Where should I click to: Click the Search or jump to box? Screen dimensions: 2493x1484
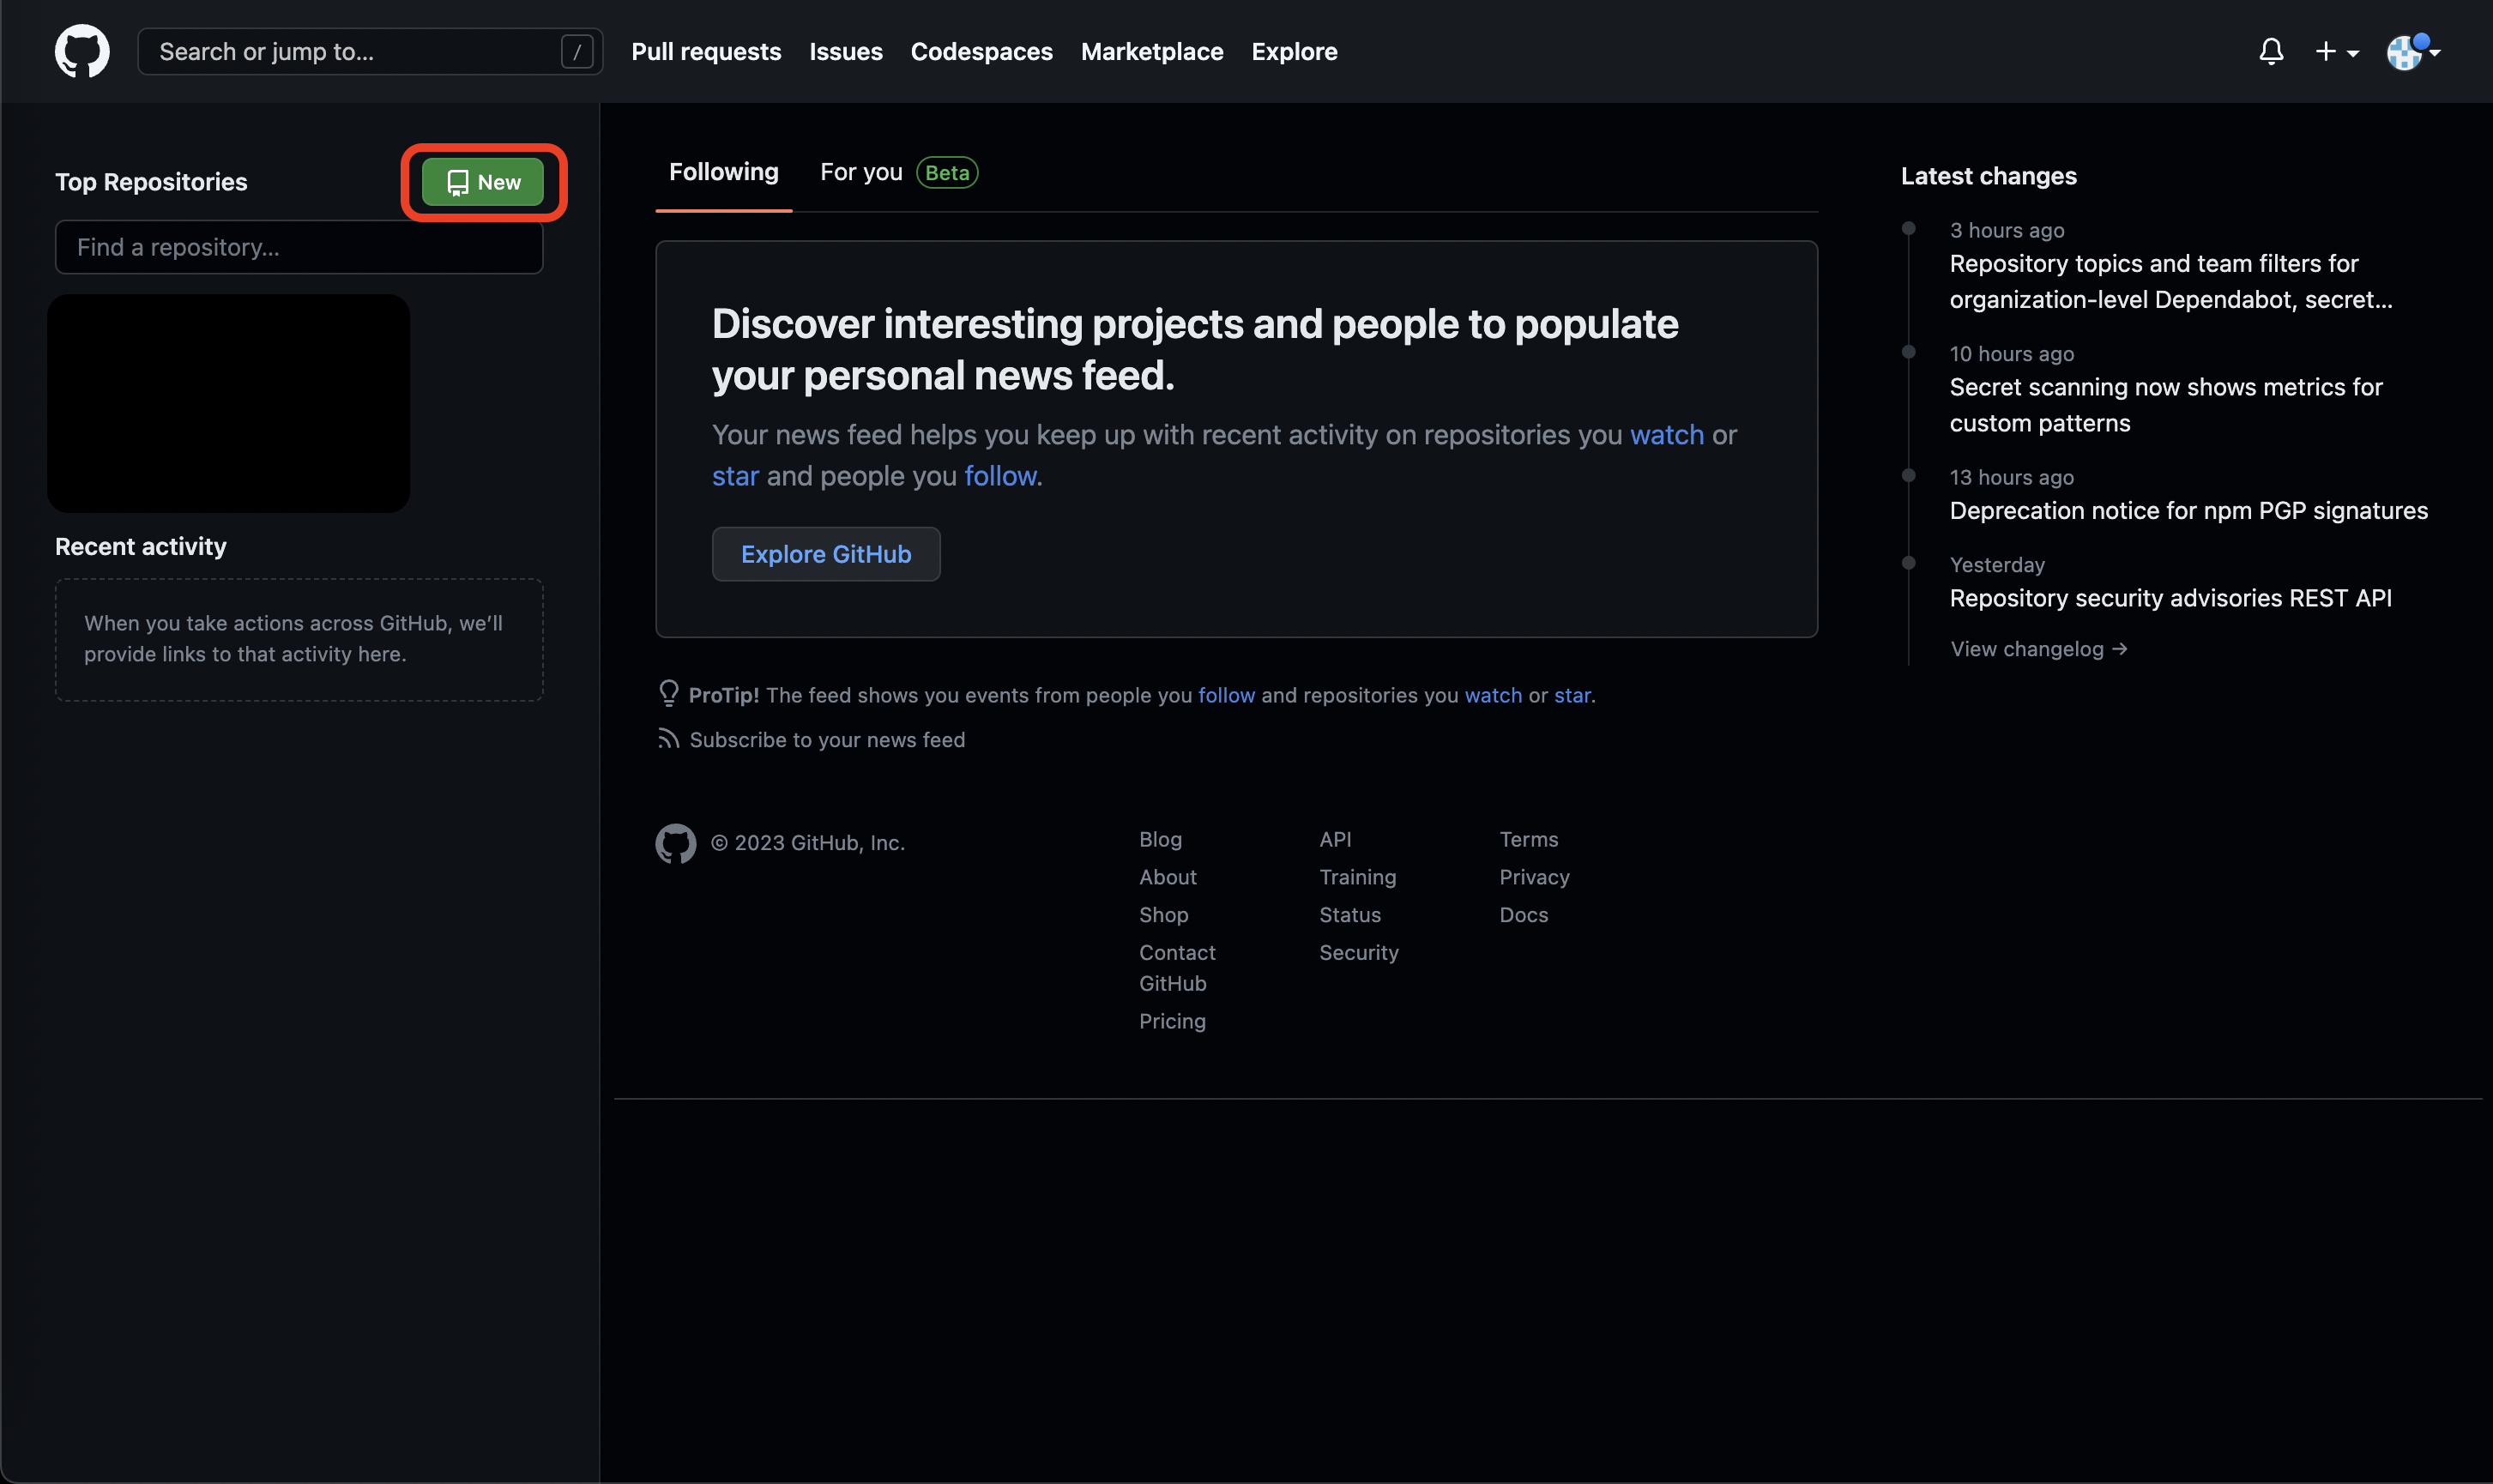(350, 52)
